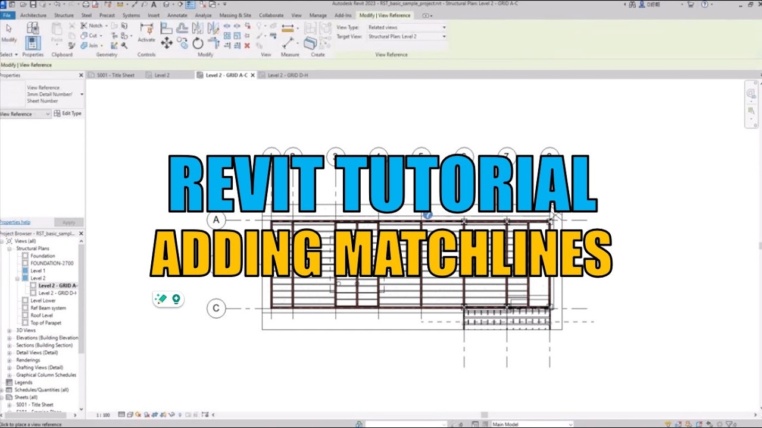Switch to the S001 - Title Sheet view tab
Image resolution: width=762 pixels, height=428 pixels.
coord(116,75)
